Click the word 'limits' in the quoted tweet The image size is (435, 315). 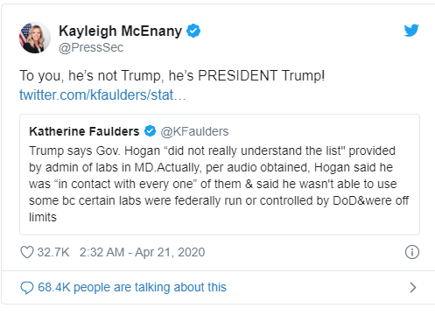click(x=43, y=217)
